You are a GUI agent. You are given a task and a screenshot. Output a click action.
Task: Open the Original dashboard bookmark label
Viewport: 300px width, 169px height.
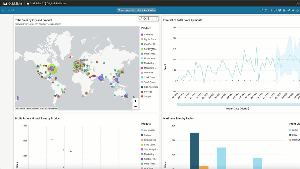tap(56, 4)
